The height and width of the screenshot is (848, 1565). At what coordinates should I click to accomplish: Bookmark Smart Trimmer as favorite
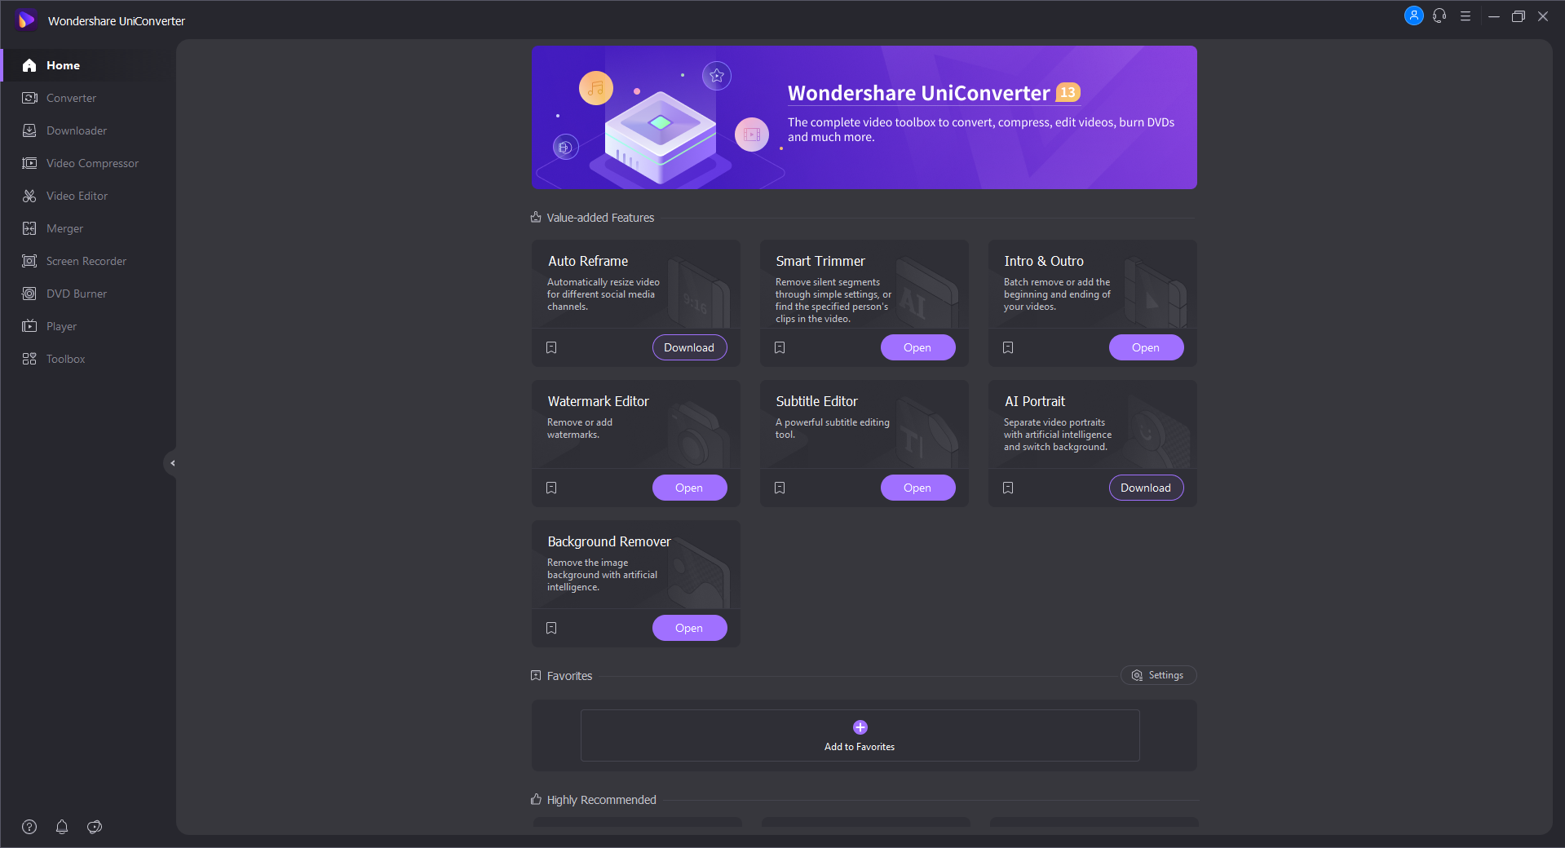(780, 347)
